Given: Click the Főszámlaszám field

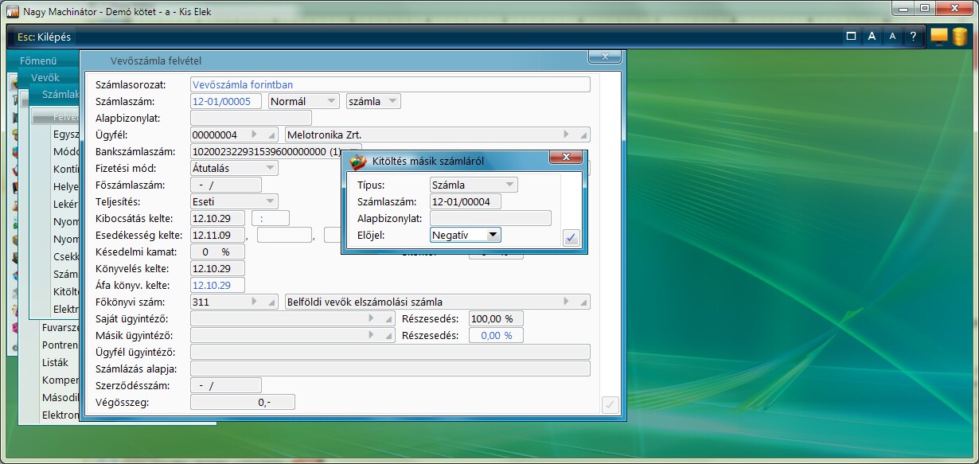Looking at the screenshot, I should pos(226,185).
